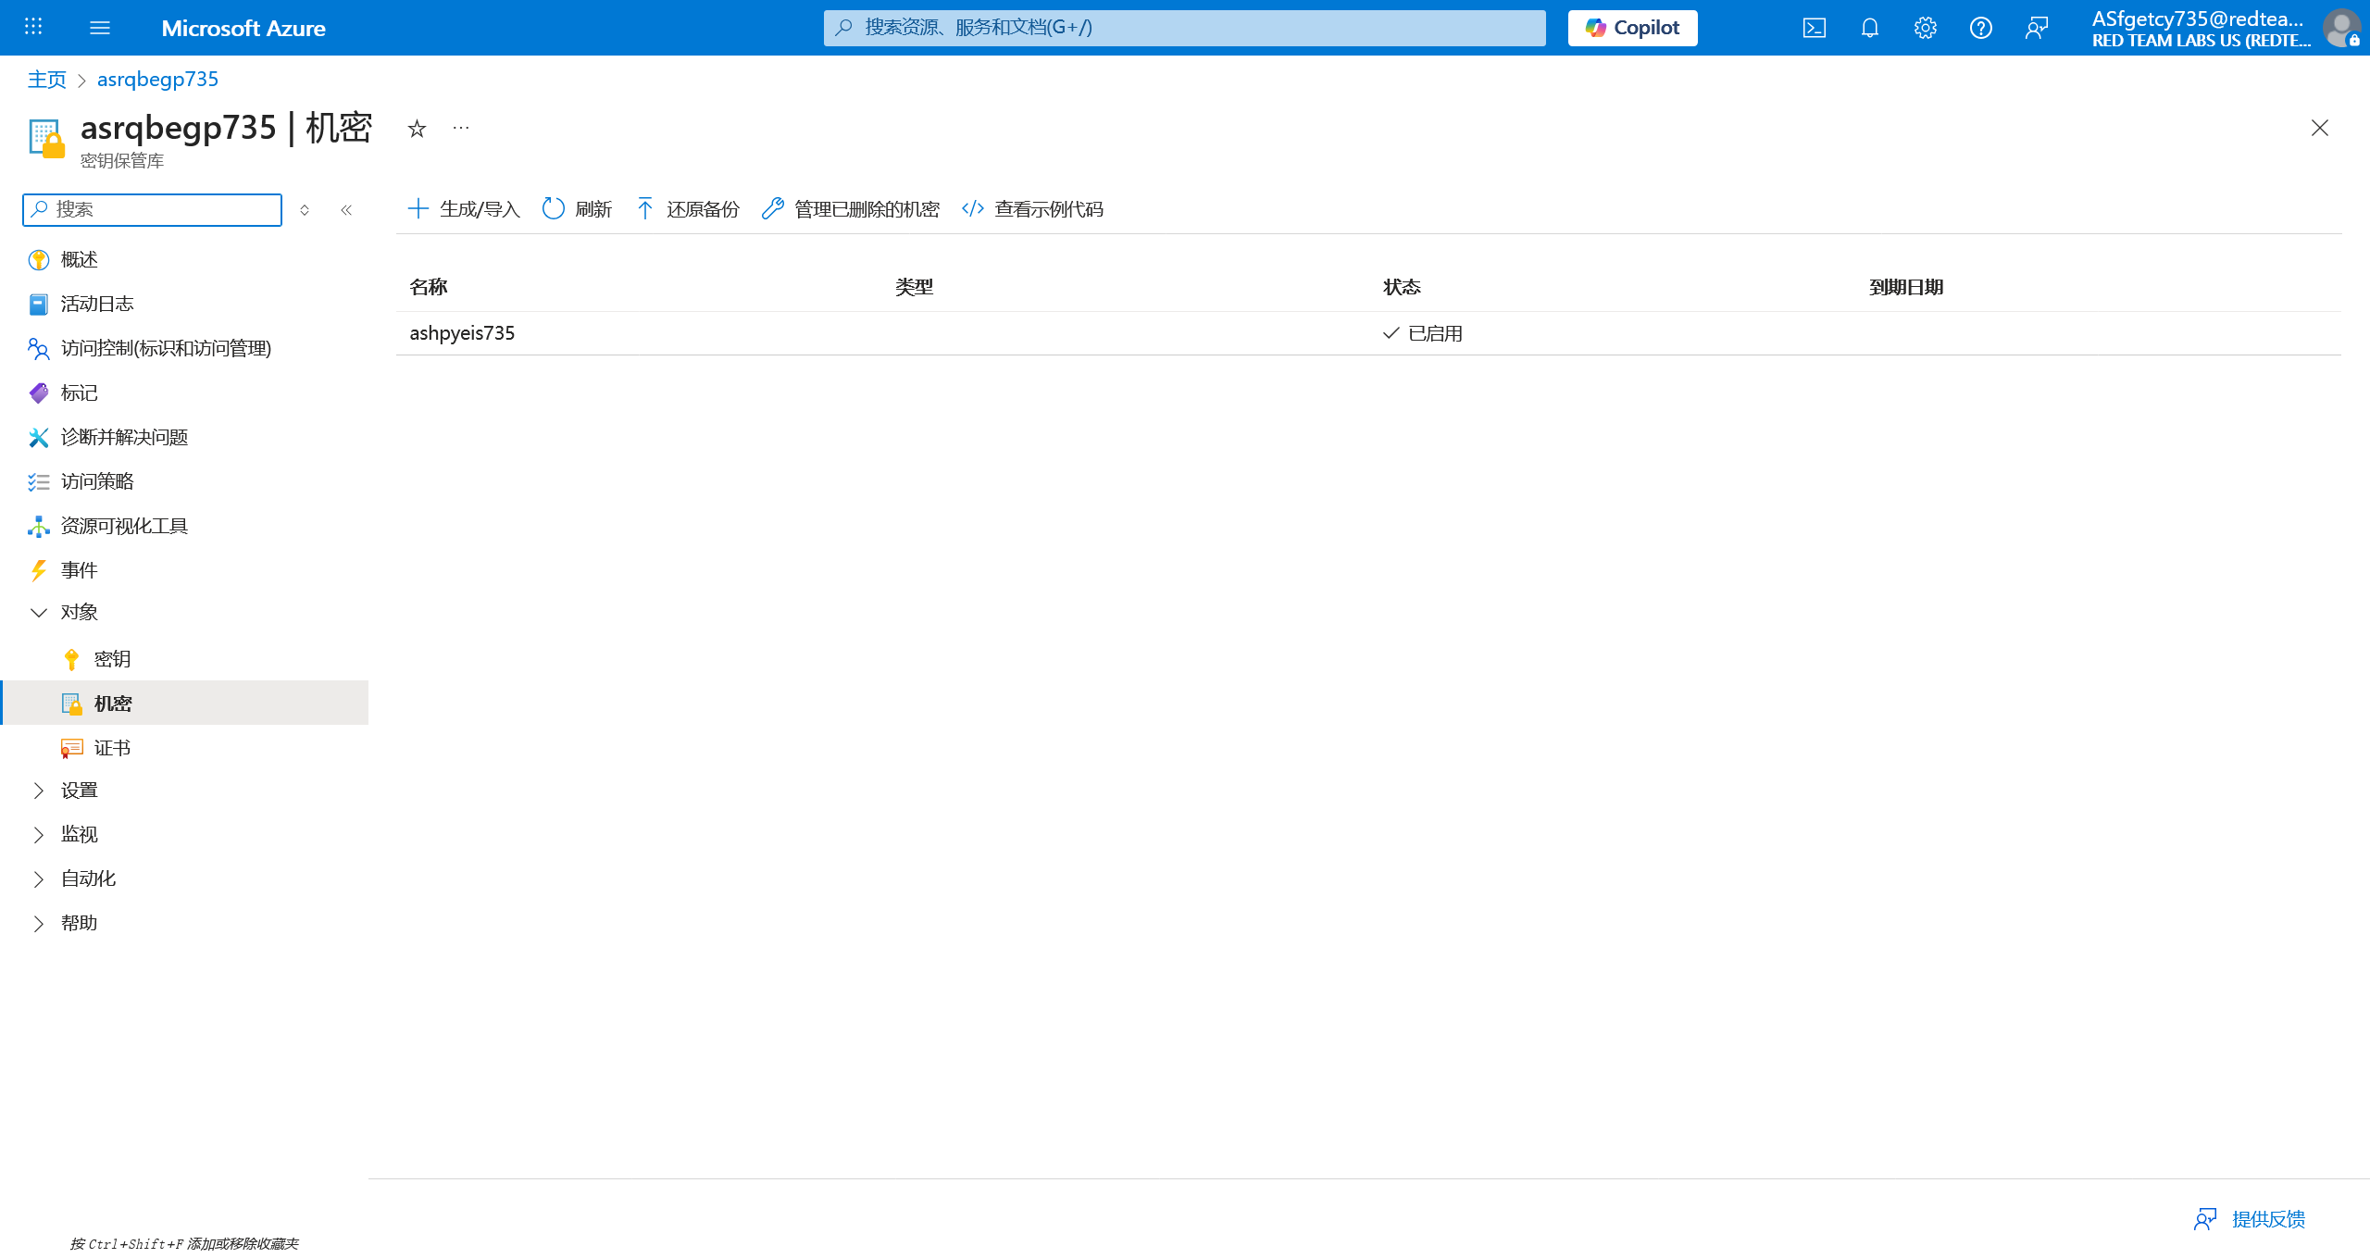The image size is (2370, 1258).
Task: Pin asrqbegp735 as favorite with star
Action: 417,129
